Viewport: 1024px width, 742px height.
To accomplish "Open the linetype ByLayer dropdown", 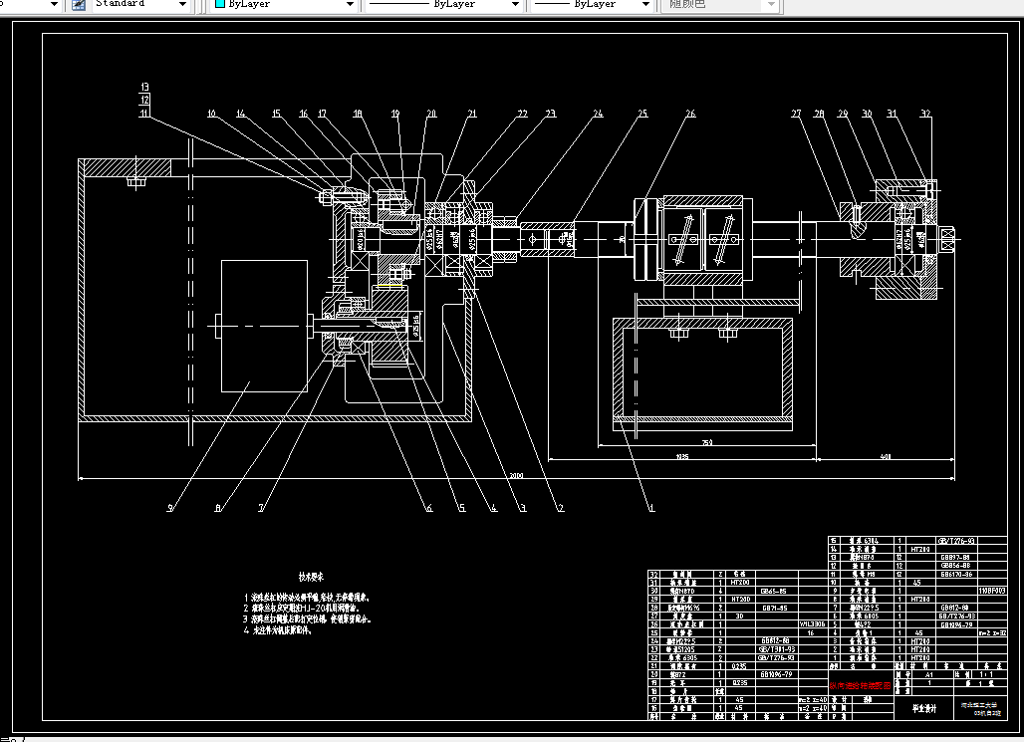I will pos(515,5).
